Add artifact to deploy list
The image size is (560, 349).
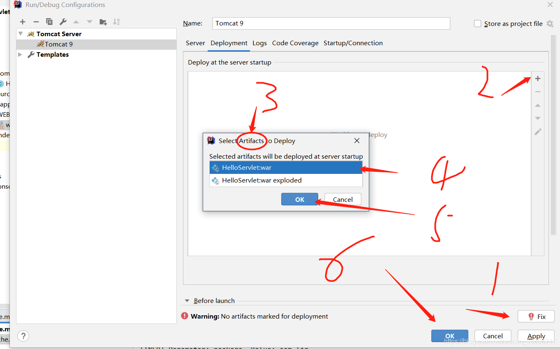tap(538, 79)
